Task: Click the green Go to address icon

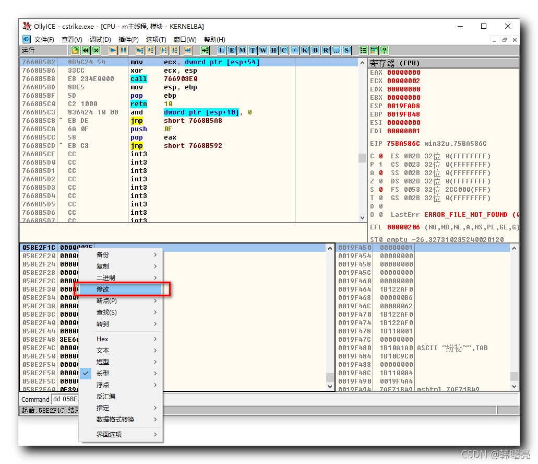Action: coord(205,51)
